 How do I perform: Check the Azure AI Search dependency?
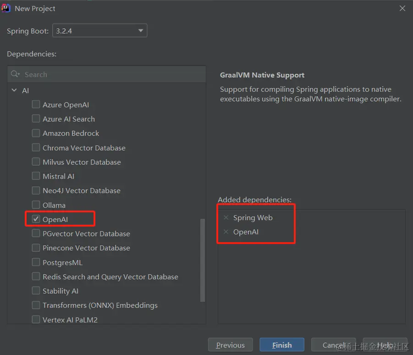36,119
